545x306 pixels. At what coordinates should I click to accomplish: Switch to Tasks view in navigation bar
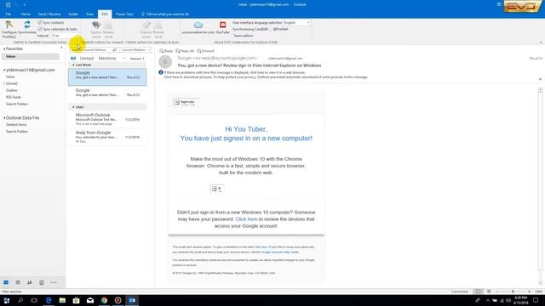coord(42,282)
